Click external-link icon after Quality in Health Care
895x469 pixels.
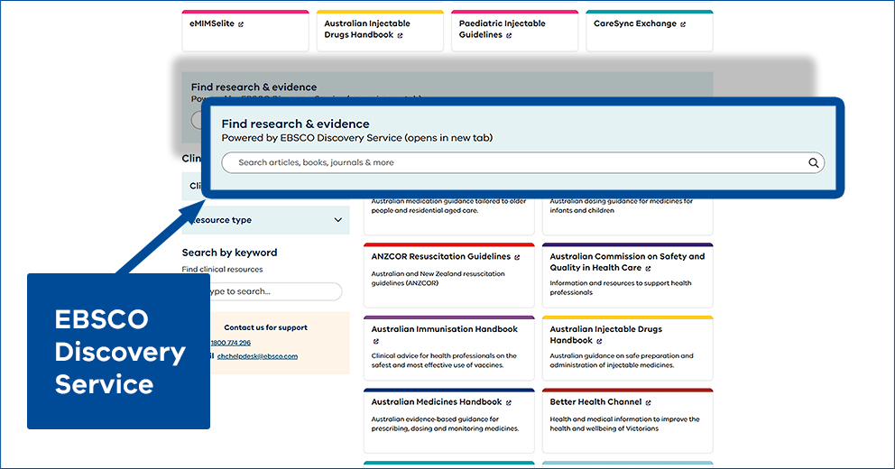coord(648,268)
